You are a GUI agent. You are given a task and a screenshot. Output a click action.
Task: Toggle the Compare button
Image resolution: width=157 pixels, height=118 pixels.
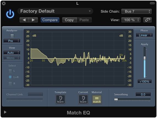point(50,20)
